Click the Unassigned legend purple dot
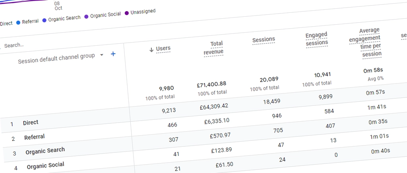The height and width of the screenshot is (173, 407). (127, 13)
